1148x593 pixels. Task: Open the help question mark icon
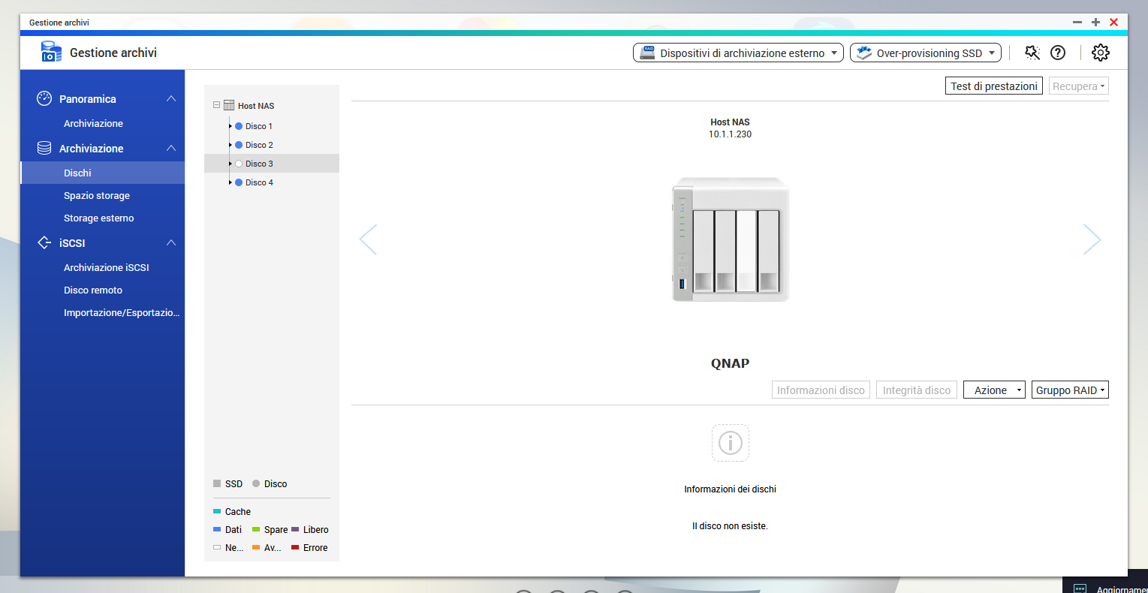pos(1058,53)
